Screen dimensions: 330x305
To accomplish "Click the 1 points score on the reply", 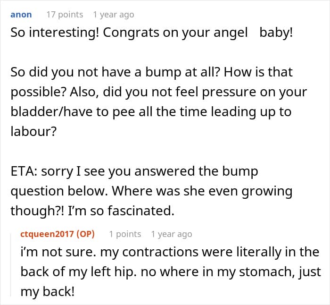I will pos(125,234).
